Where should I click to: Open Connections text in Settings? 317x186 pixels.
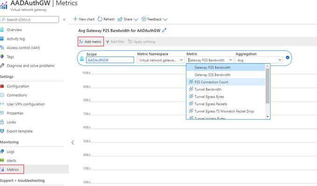(x=17, y=95)
